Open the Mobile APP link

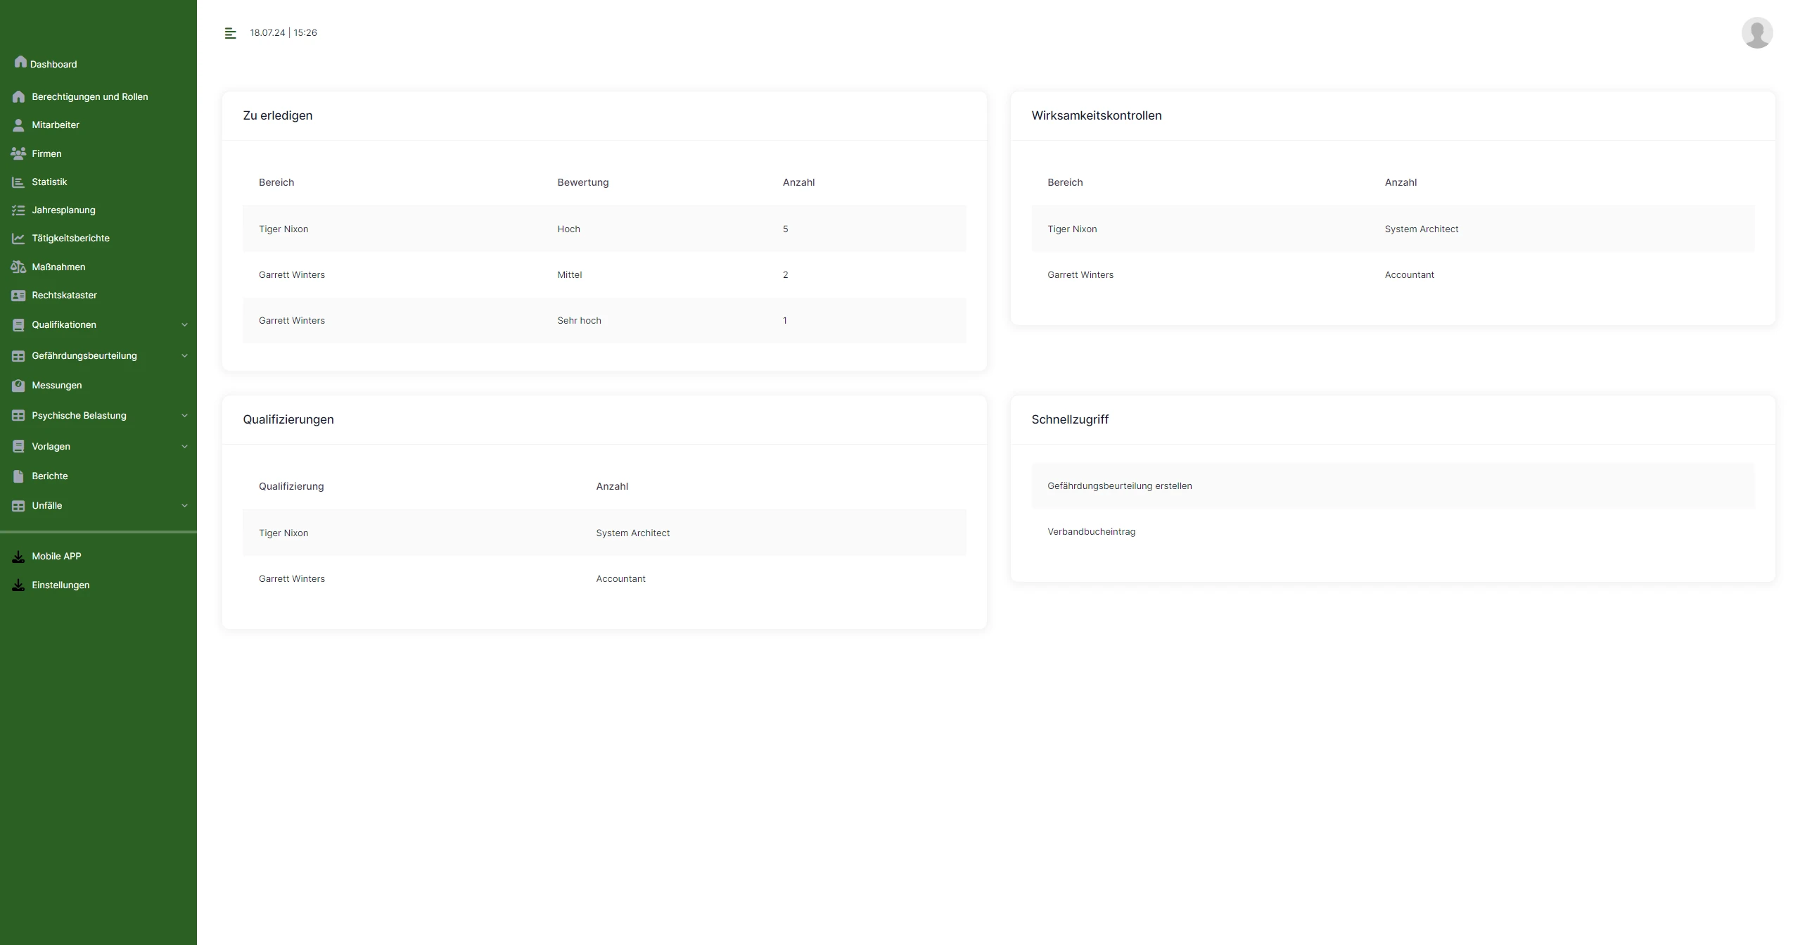tap(56, 557)
